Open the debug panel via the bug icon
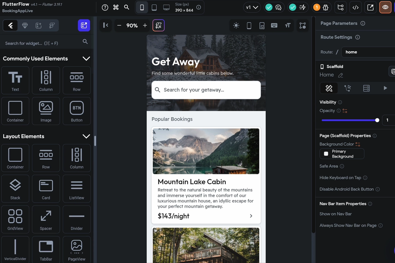This screenshot has width=395, height=263. tap(325, 7)
